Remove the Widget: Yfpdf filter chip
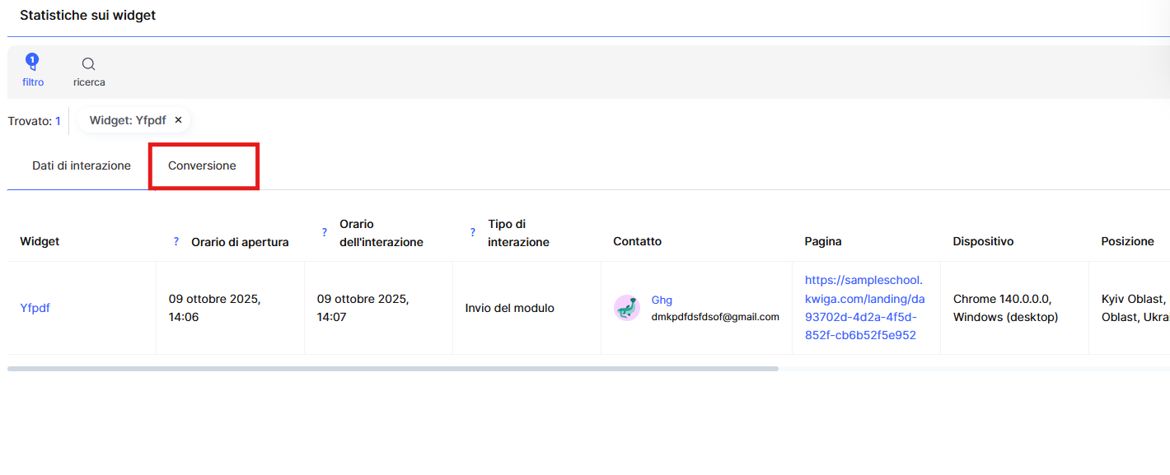 (x=178, y=120)
